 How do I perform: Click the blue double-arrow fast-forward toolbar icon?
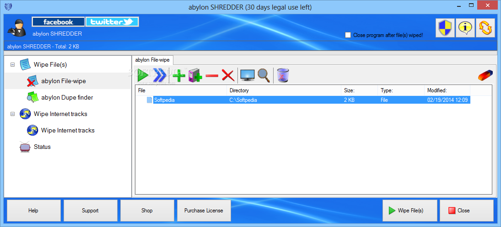point(159,75)
